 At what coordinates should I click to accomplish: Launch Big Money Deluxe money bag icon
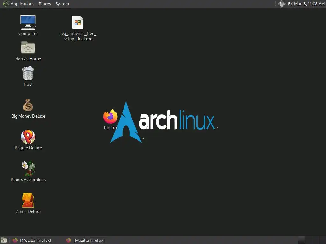coord(28,105)
